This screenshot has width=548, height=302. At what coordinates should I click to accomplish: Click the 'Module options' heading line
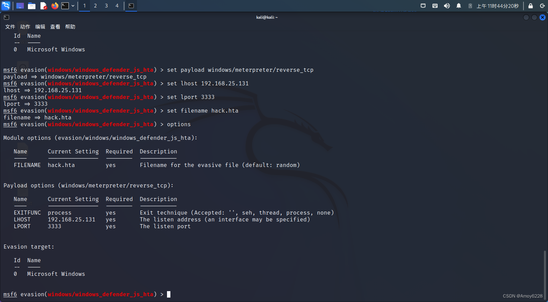(x=101, y=138)
